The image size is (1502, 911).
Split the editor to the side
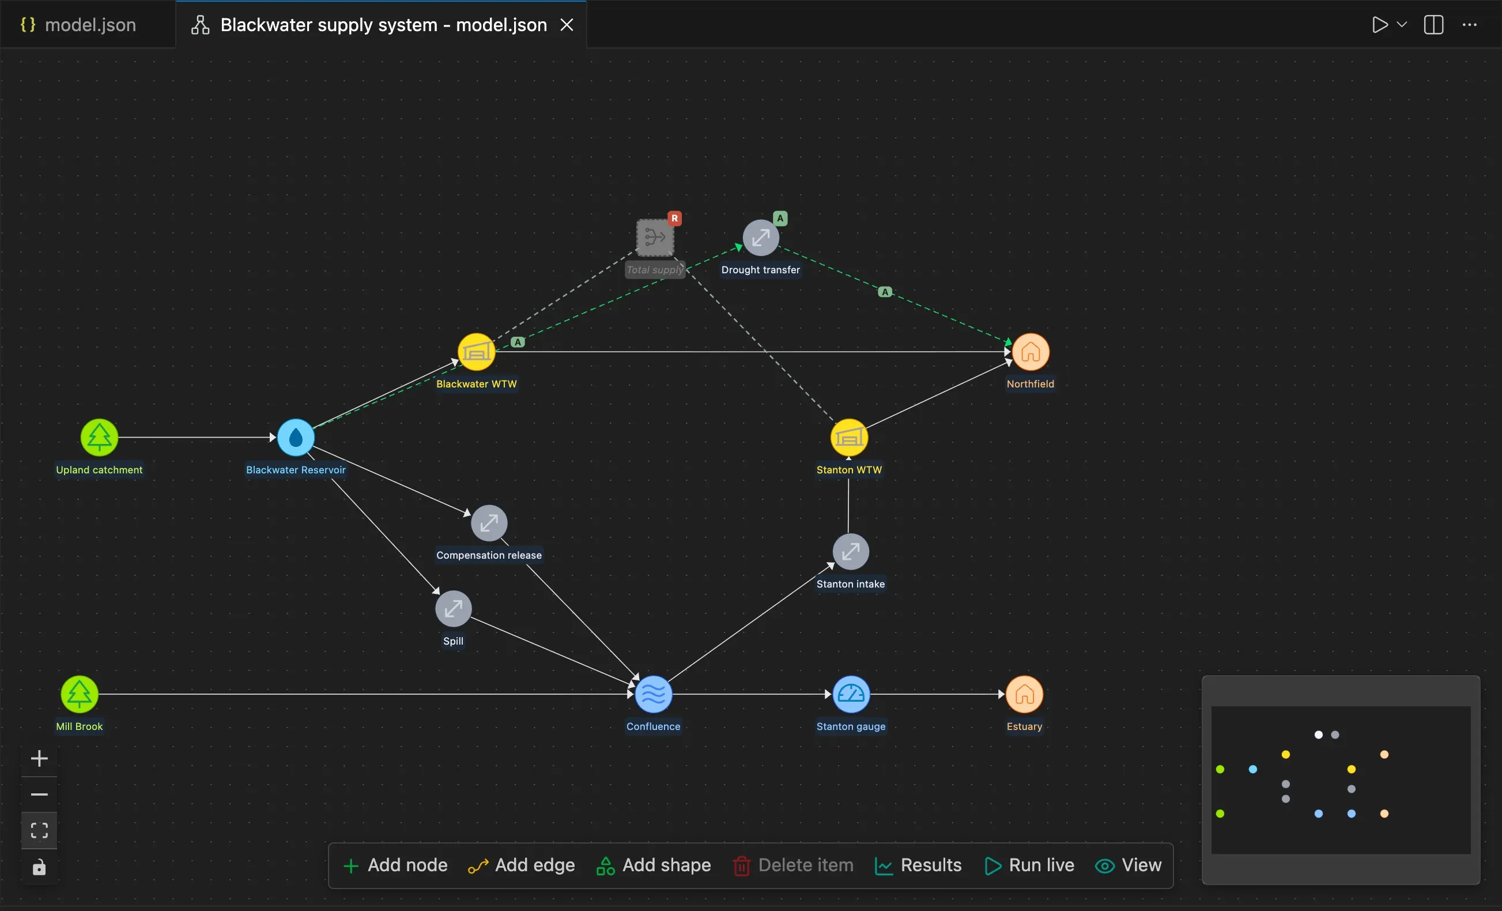(1434, 25)
